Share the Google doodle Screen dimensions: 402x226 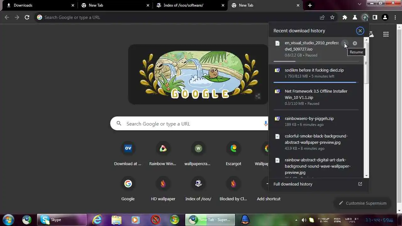pyautogui.click(x=258, y=96)
